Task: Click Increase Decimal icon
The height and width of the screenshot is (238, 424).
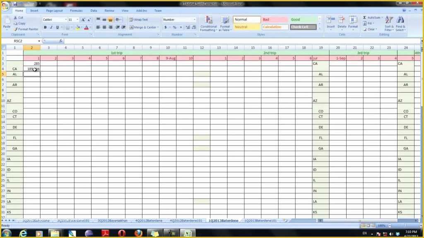Action: (188, 28)
